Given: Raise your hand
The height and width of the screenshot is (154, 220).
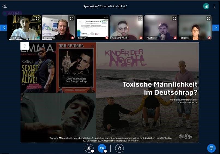Looking at the screenshot, I should pos(119,148).
